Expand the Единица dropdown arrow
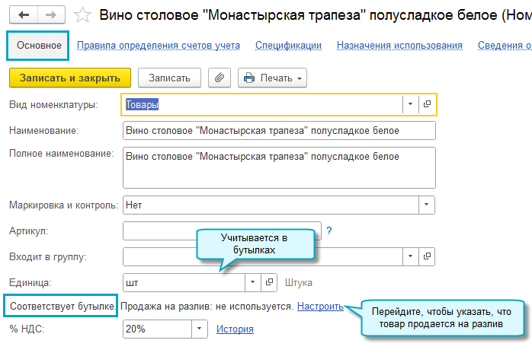532x353 pixels. tap(252, 282)
